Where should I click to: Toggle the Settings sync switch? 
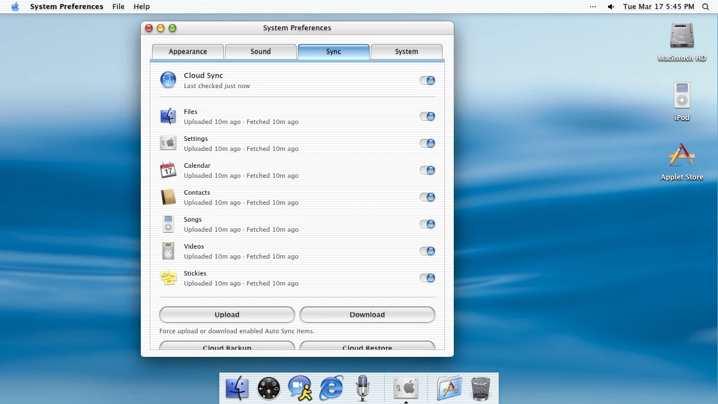tap(427, 143)
